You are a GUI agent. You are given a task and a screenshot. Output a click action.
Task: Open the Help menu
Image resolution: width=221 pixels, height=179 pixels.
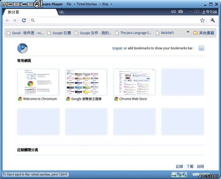[107, 4]
